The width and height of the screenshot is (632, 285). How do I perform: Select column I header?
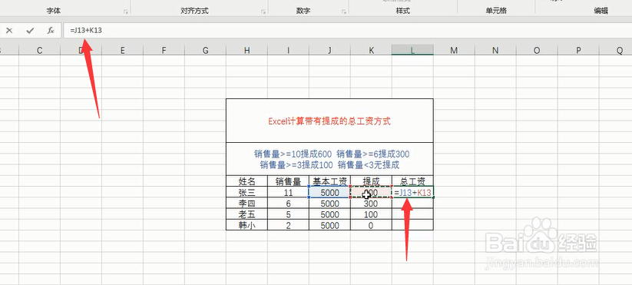pyautogui.click(x=288, y=50)
